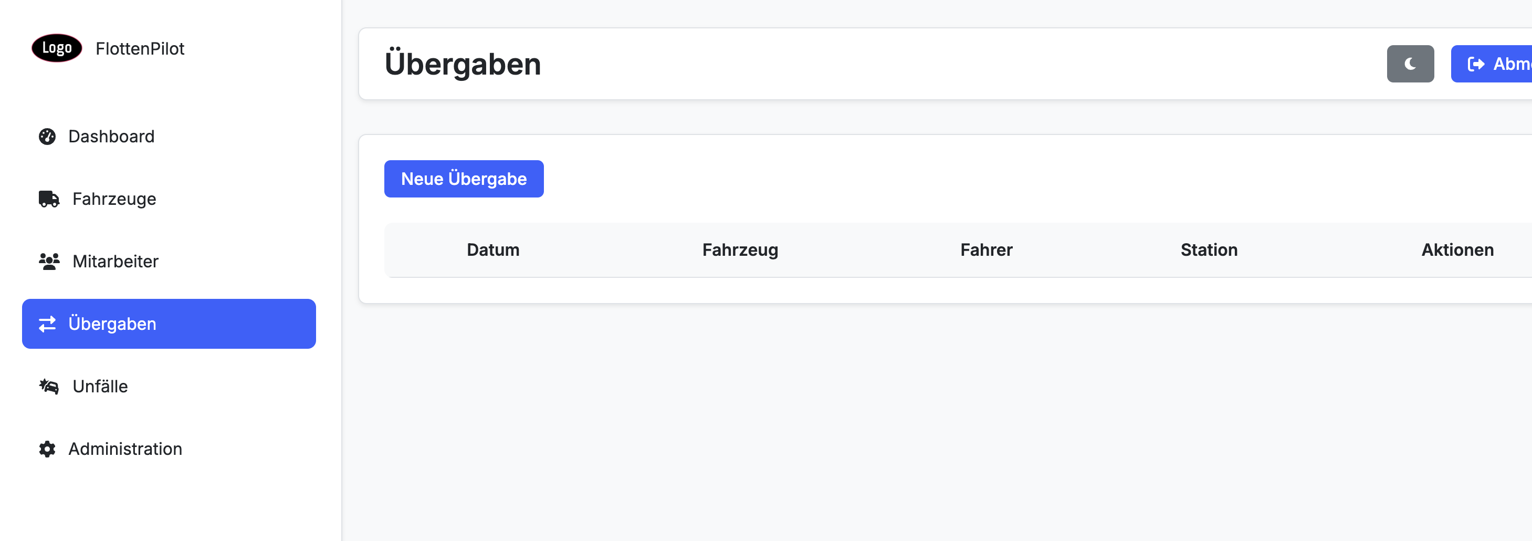Click the Fahrzeuge truck icon

pos(49,199)
